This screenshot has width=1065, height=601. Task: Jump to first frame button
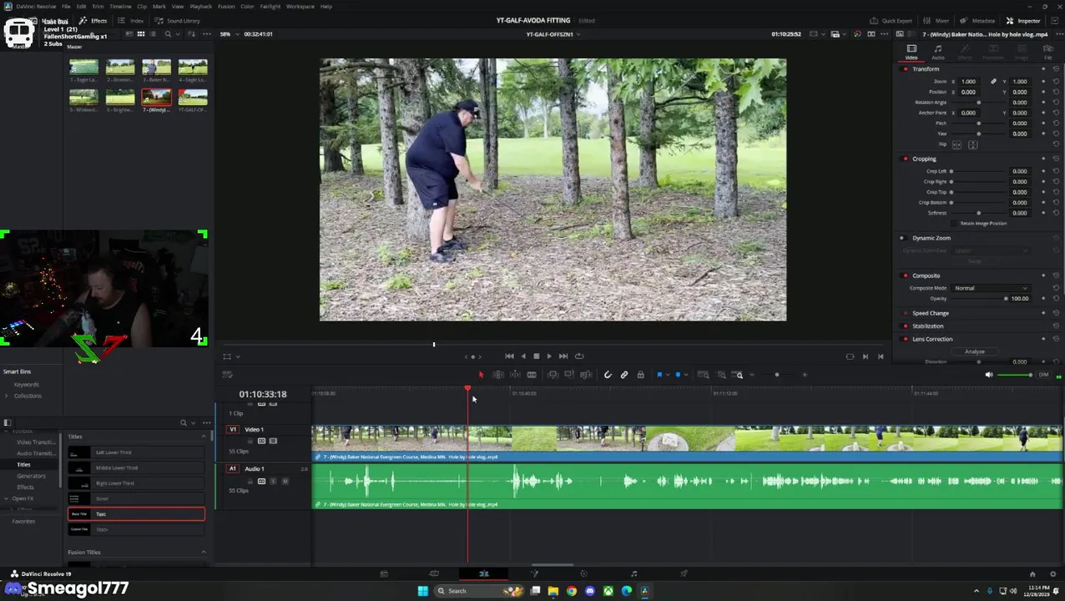point(509,356)
